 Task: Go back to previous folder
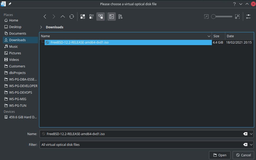click(x=45, y=17)
